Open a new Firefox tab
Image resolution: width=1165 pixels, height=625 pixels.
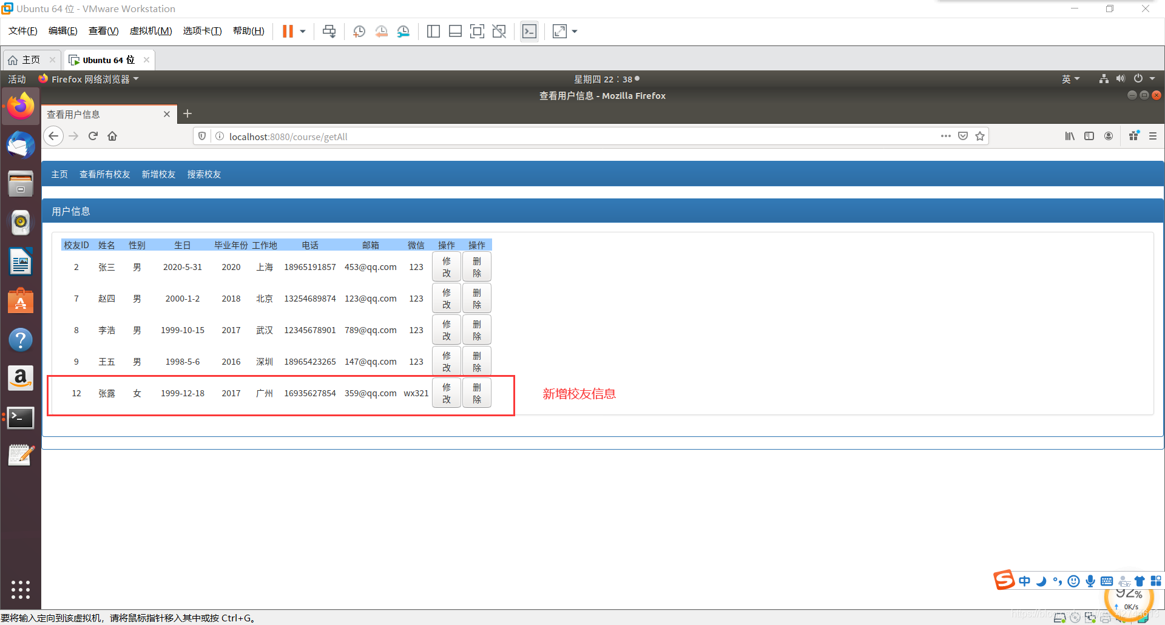pos(187,113)
